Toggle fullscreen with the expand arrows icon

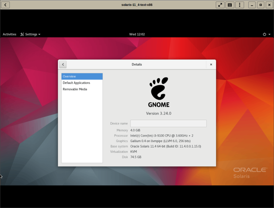click(220, 5)
